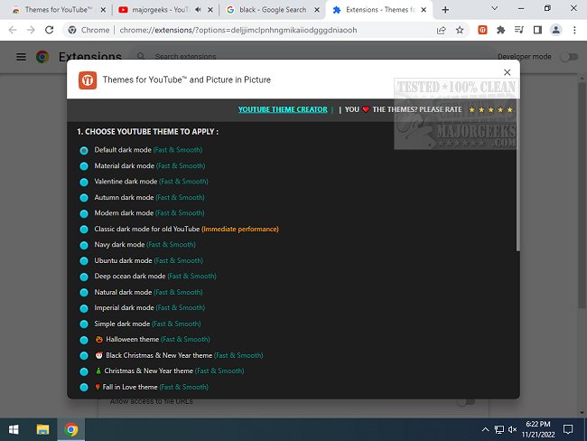Choose Valentine dark mode theme
This screenshot has height=441, width=587.
click(84, 182)
